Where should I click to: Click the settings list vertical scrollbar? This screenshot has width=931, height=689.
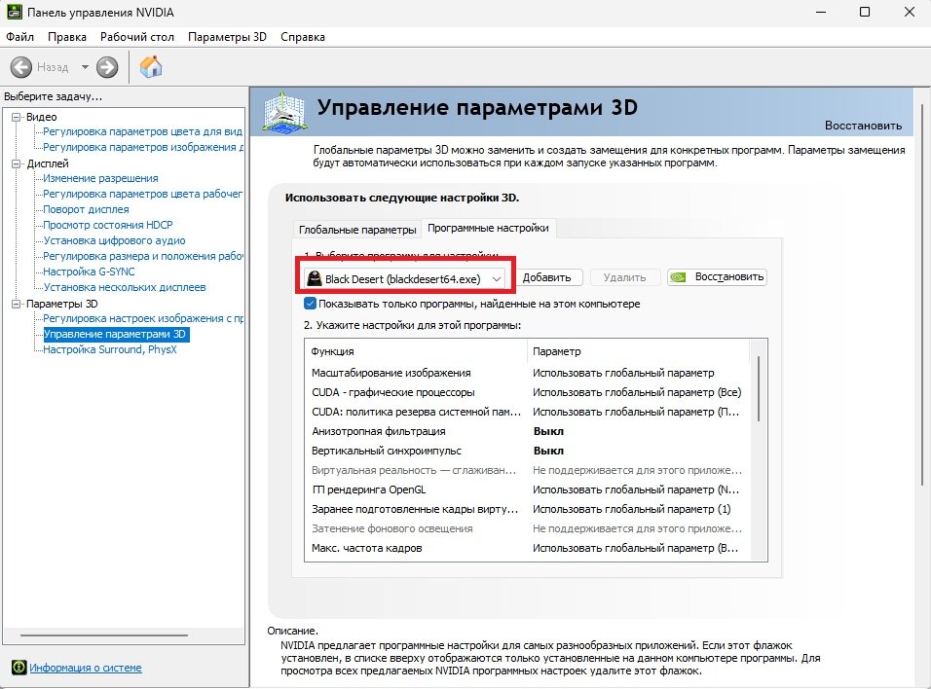tap(758, 389)
